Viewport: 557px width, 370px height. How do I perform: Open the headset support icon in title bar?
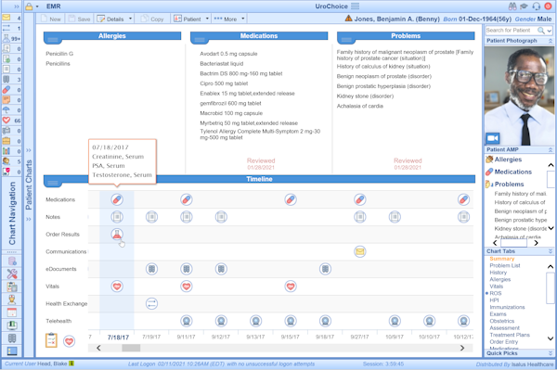coord(537,6)
